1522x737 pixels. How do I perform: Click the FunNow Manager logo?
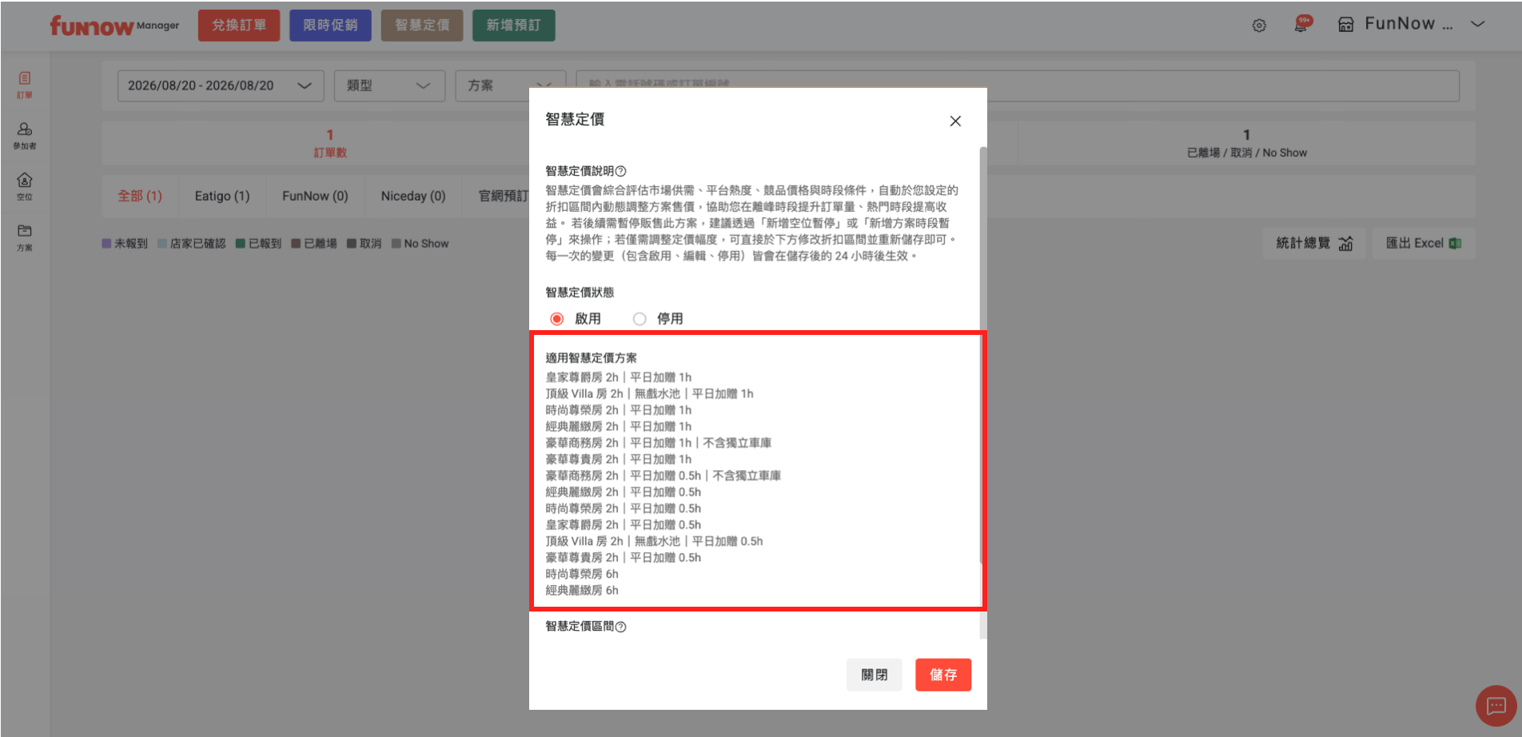click(114, 26)
